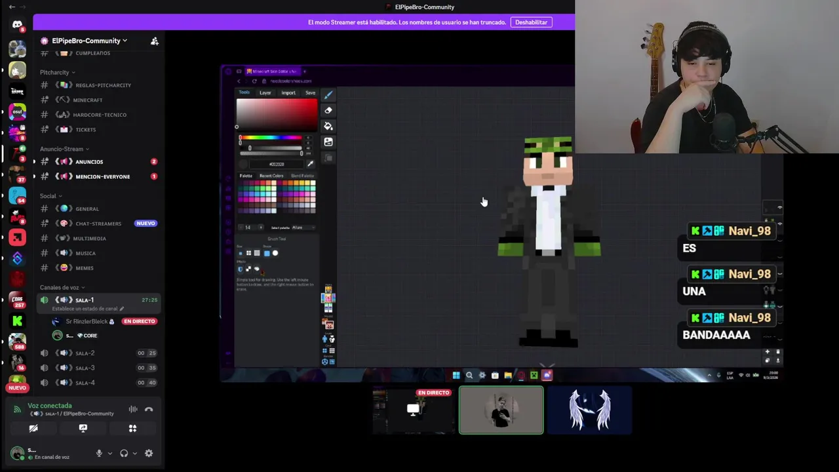Join the Sala-2 voice channel

(98, 353)
